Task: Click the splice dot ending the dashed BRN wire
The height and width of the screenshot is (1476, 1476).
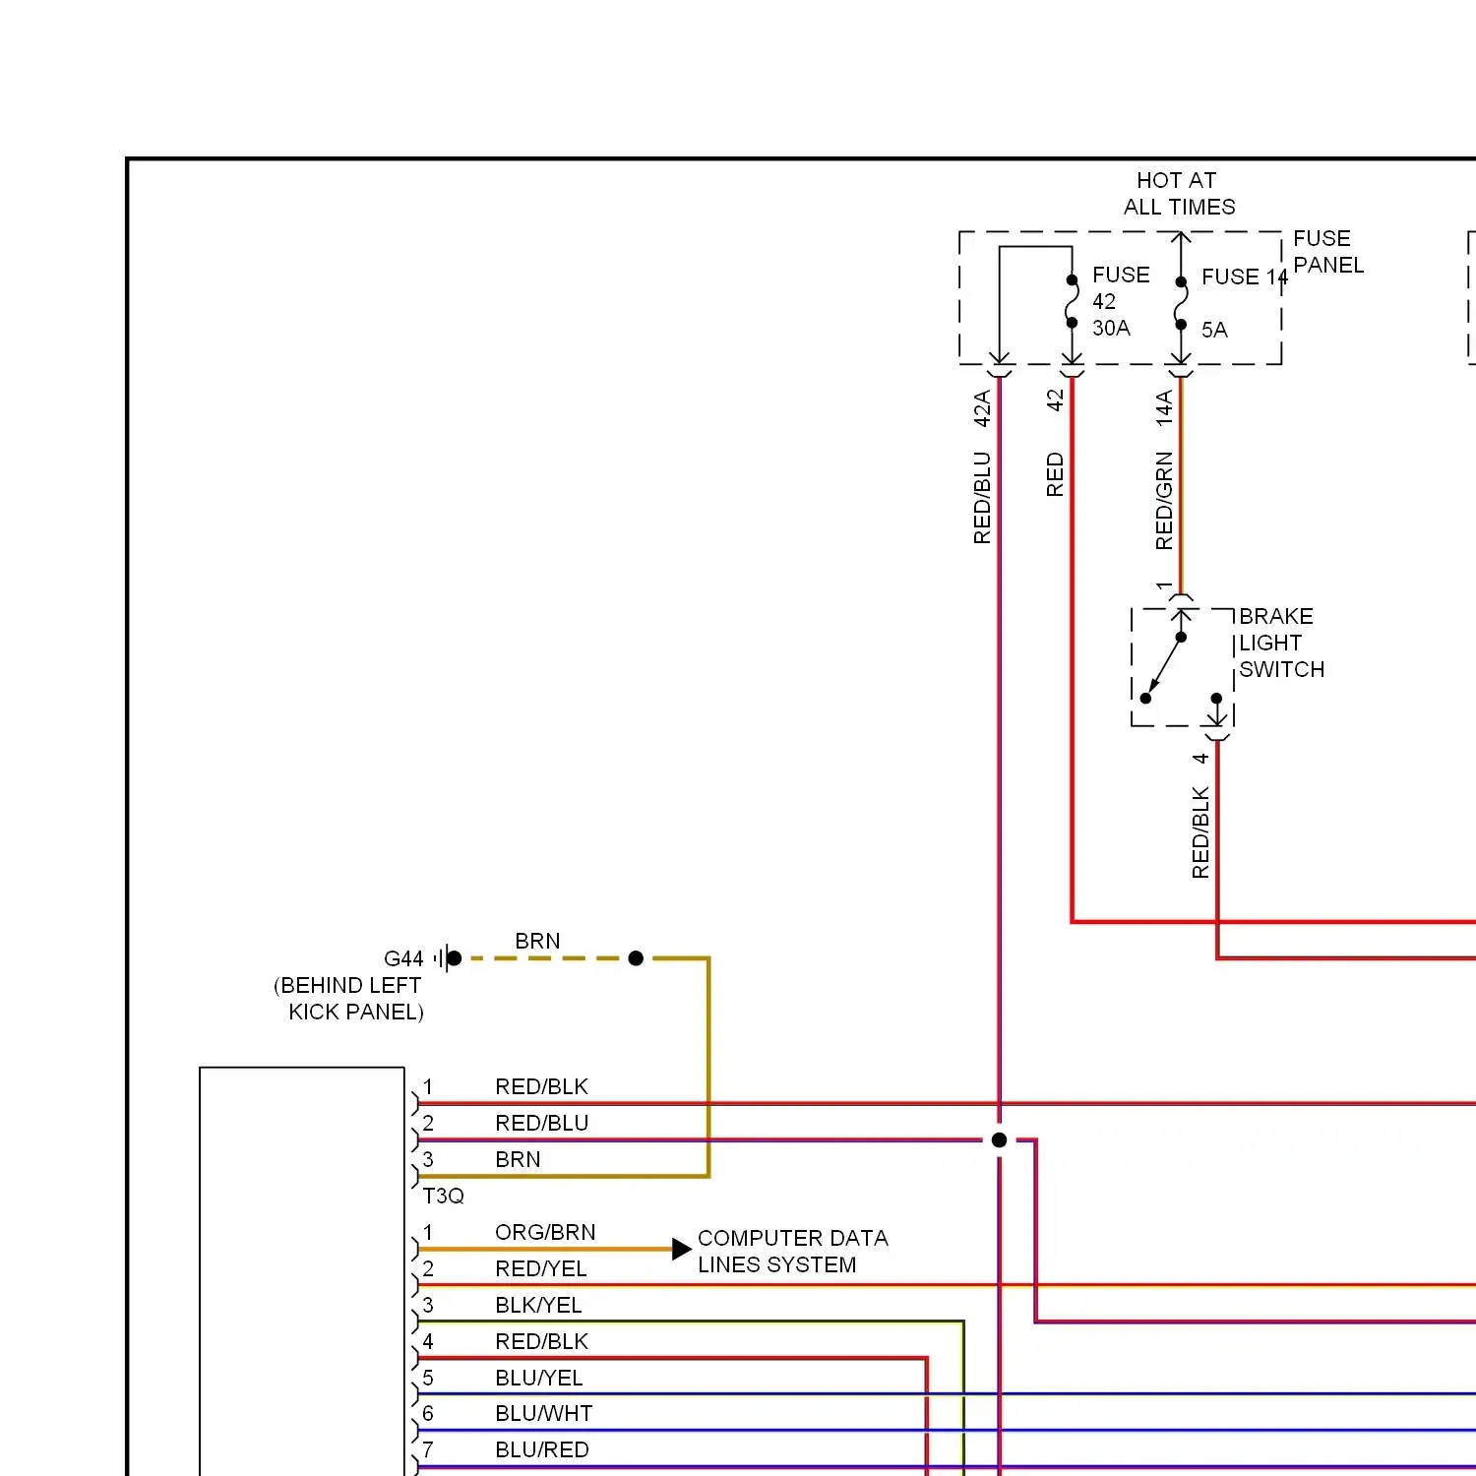Action: [x=636, y=958]
